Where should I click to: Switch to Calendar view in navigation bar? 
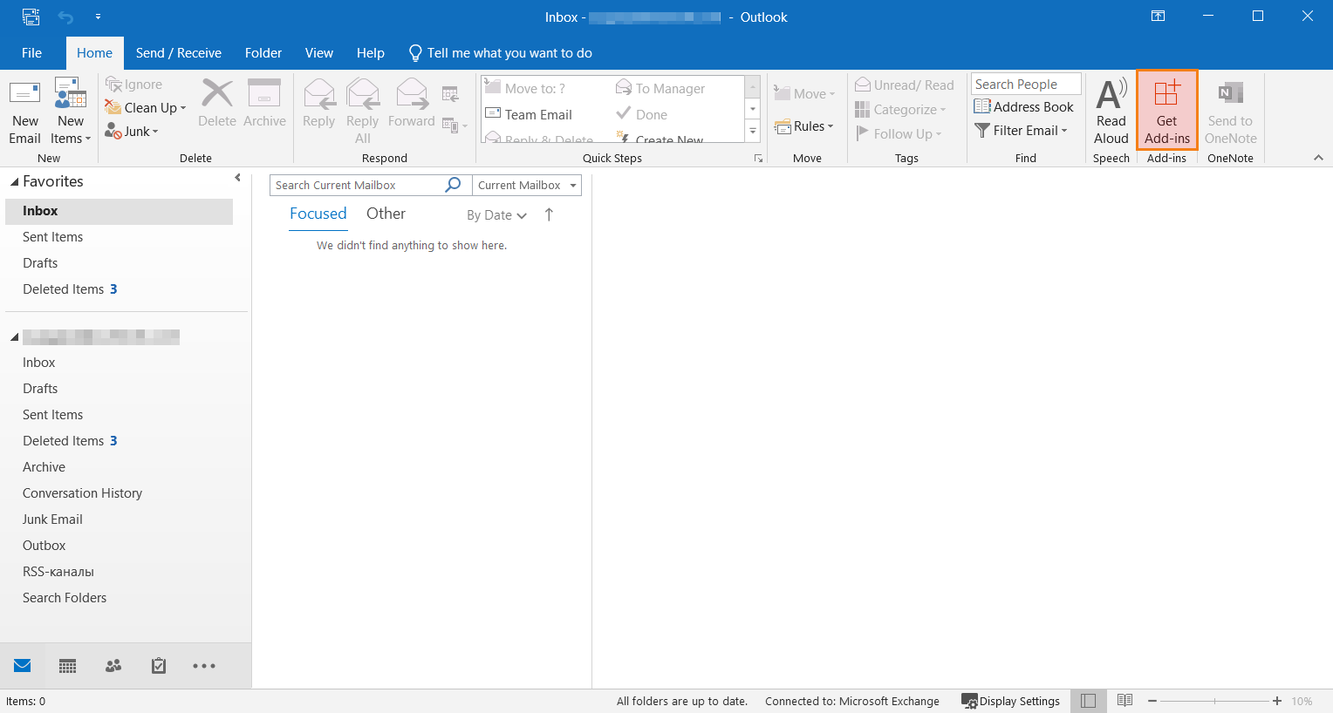pos(67,666)
